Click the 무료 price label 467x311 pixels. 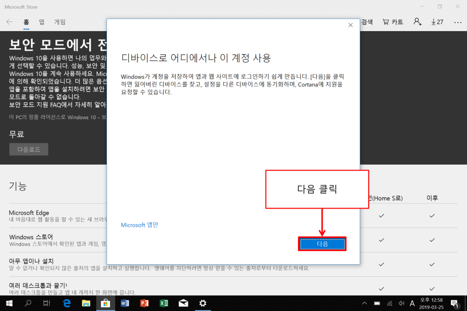(x=17, y=134)
